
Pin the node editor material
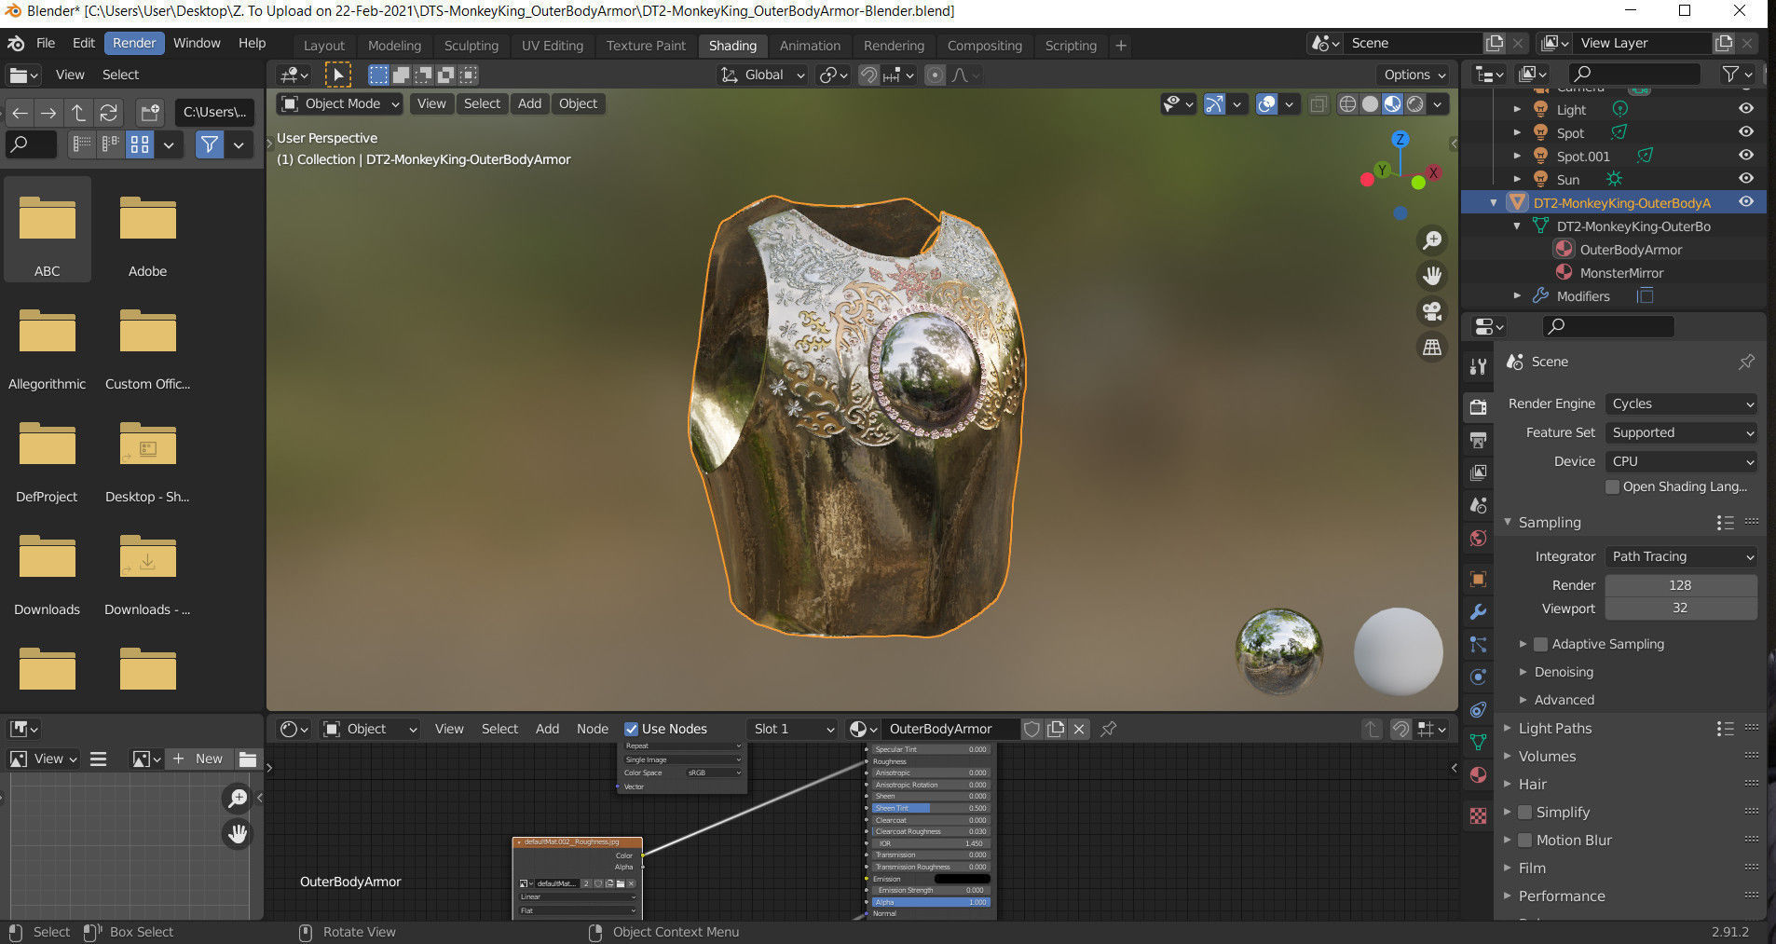[x=1108, y=729]
